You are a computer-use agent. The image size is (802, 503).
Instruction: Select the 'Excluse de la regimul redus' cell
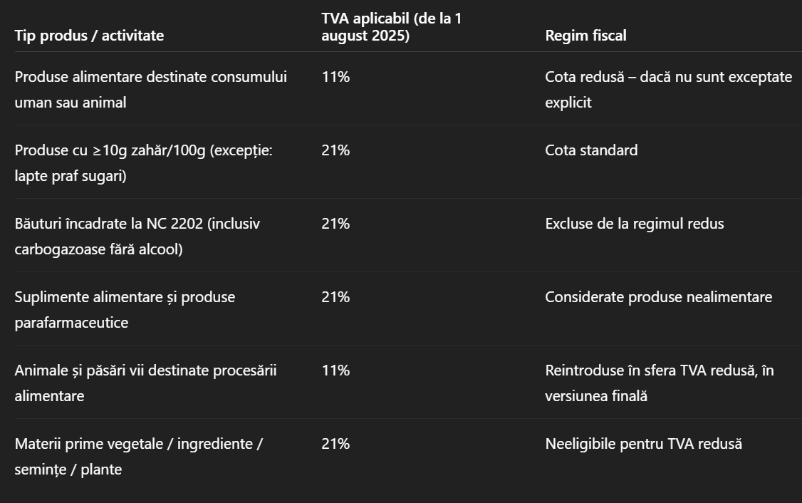pyautogui.click(x=634, y=224)
